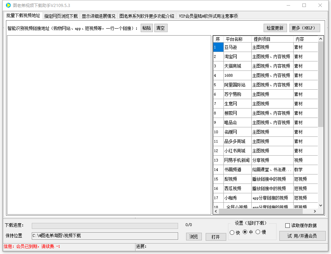Click the 教学 content cell

(306, 170)
